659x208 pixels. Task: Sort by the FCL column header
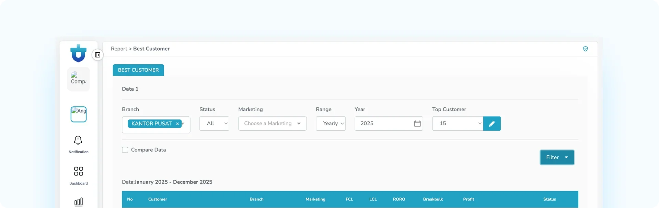point(349,199)
